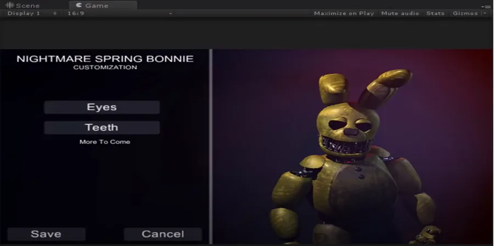Screen dimensions: 494x246
Task: Click the Scene tab grid icon
Action: pos(9,5)
